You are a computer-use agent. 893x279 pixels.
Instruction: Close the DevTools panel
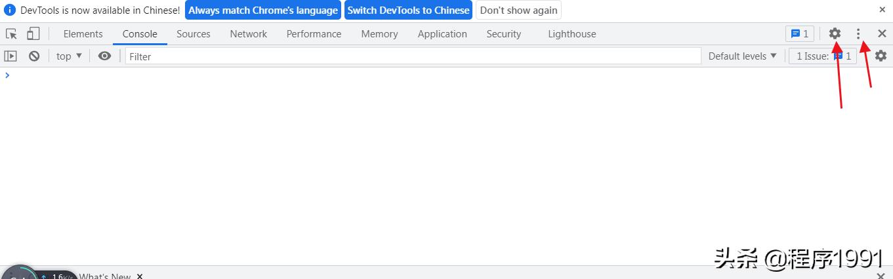tap(882, 33)
